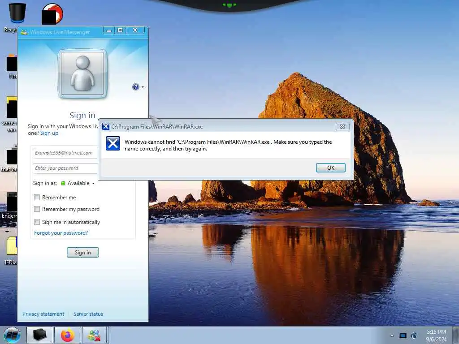The height and width of the screenshot is (344, 459).
Task: Click the volume tray icon
Action: [414, 335]
